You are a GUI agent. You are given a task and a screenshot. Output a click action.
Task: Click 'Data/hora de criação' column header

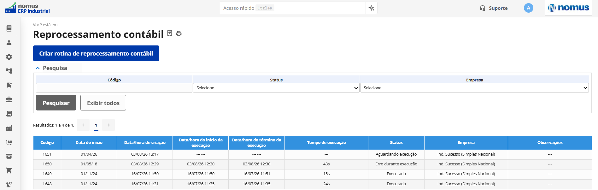(145, 142)
